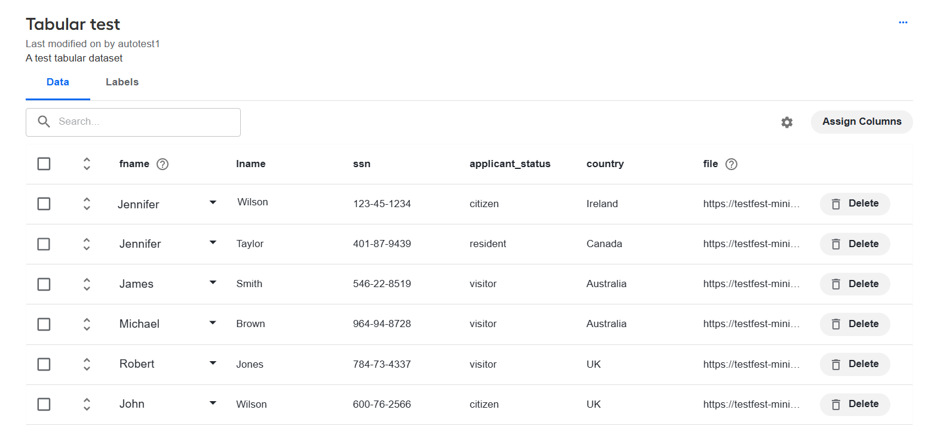
Task: Click the lname column header
Action: tap(251, 164)
